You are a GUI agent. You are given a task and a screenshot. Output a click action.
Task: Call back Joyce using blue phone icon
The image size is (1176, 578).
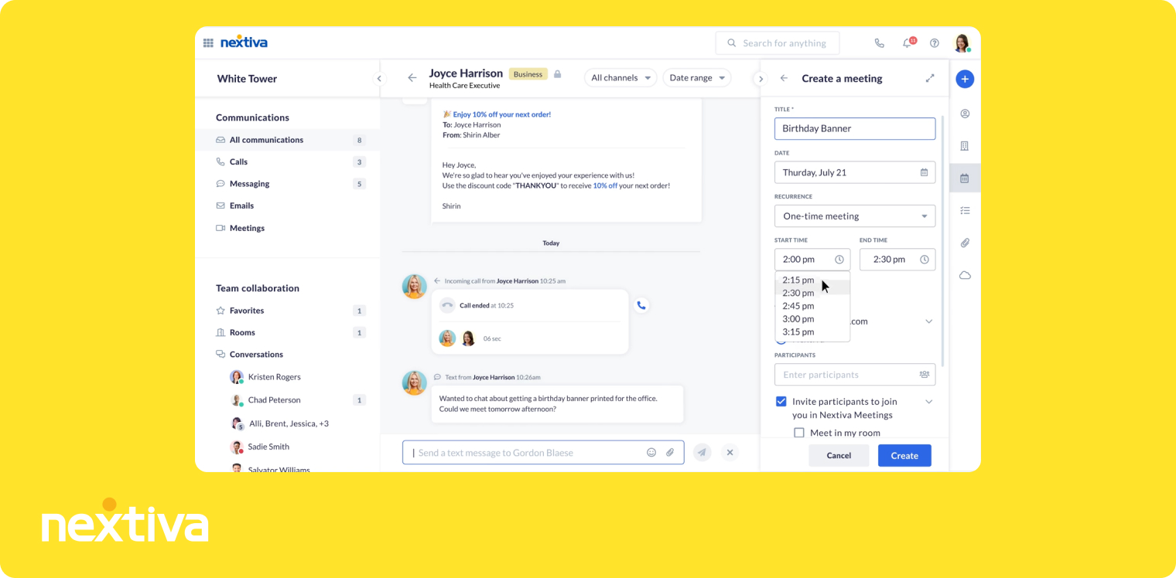click(x=641, y=305)
